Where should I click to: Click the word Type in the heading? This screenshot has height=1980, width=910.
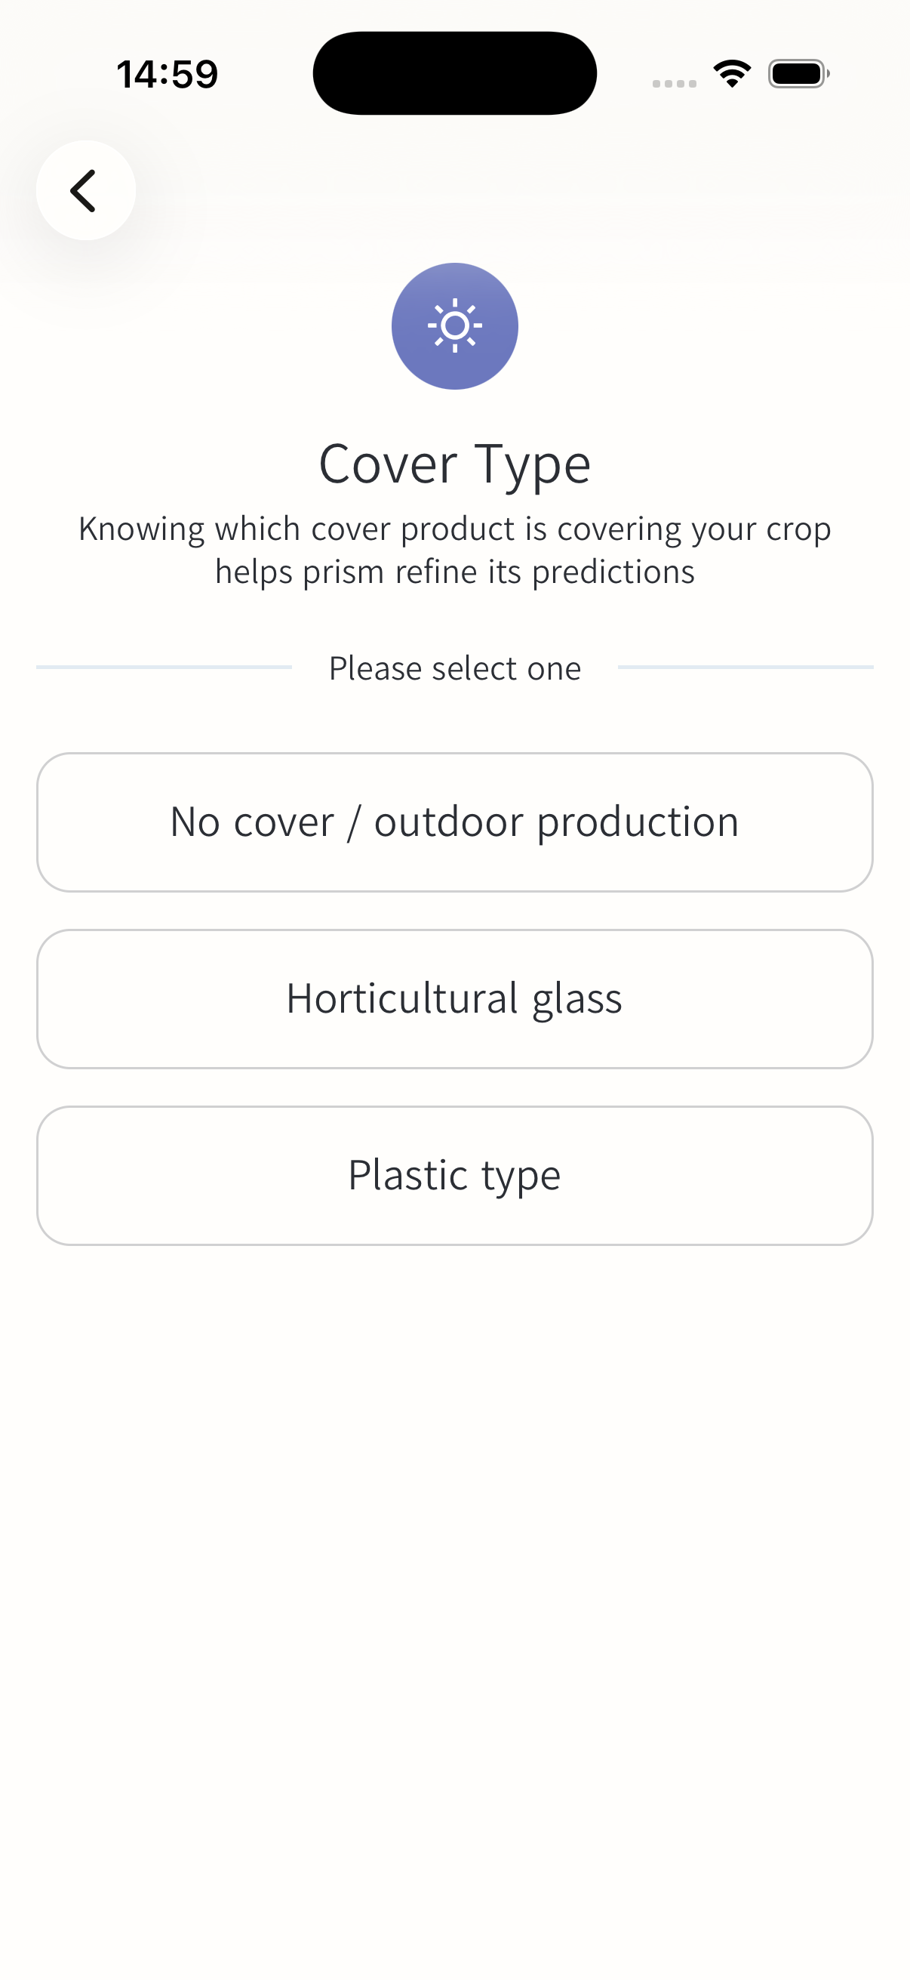pyautogui.click(x=533, y=464)
